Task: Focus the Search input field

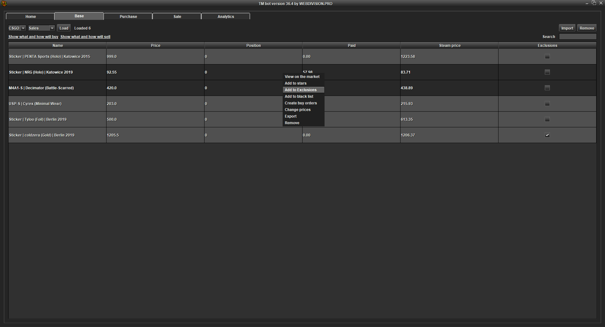Action: point(577,37)
